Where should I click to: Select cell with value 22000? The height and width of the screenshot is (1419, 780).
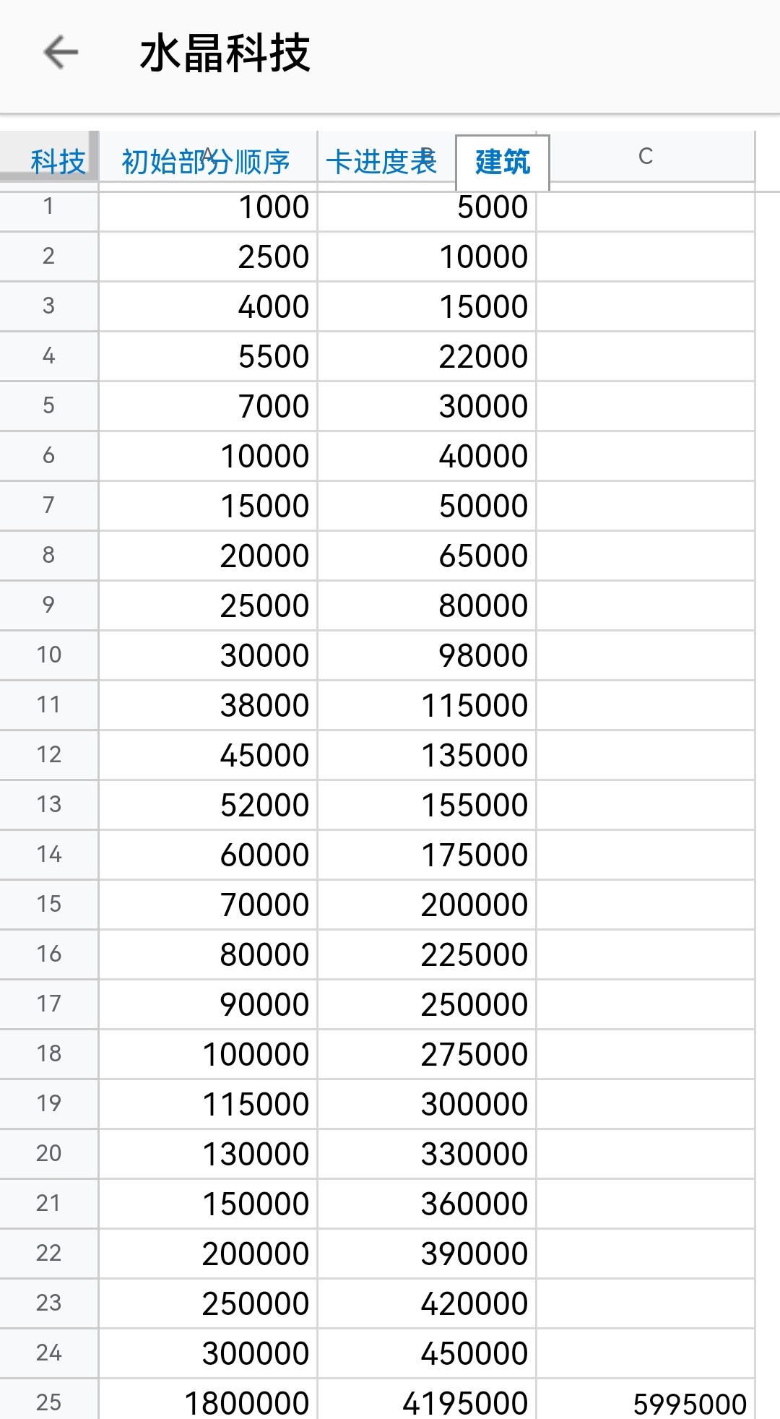(427, 357)
